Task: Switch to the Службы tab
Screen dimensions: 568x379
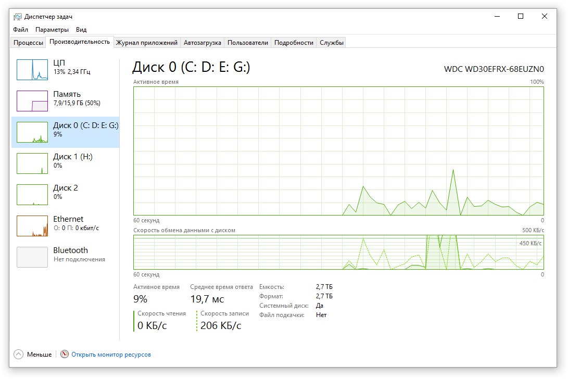Action: [x=332, y=43]
